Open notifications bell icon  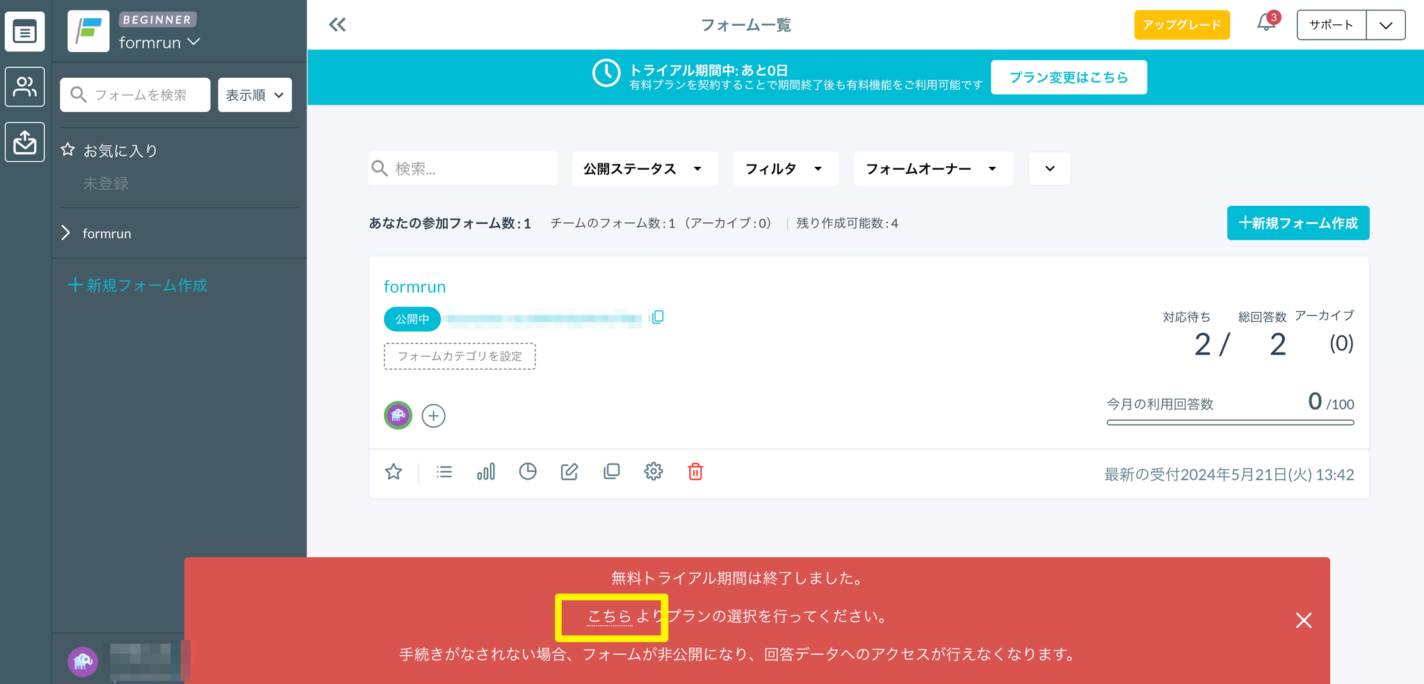click(x=1266, y=23)
